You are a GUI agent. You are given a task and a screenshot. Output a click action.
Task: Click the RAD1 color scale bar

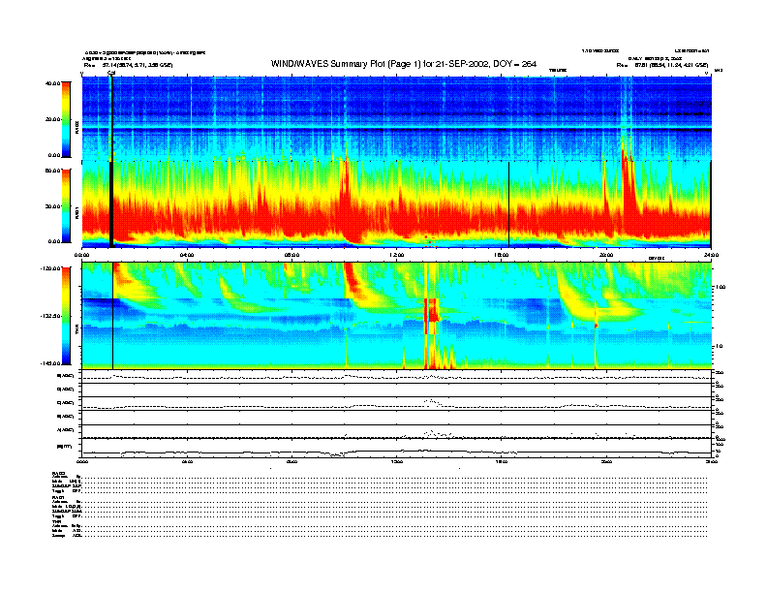[x=66, y=205]
